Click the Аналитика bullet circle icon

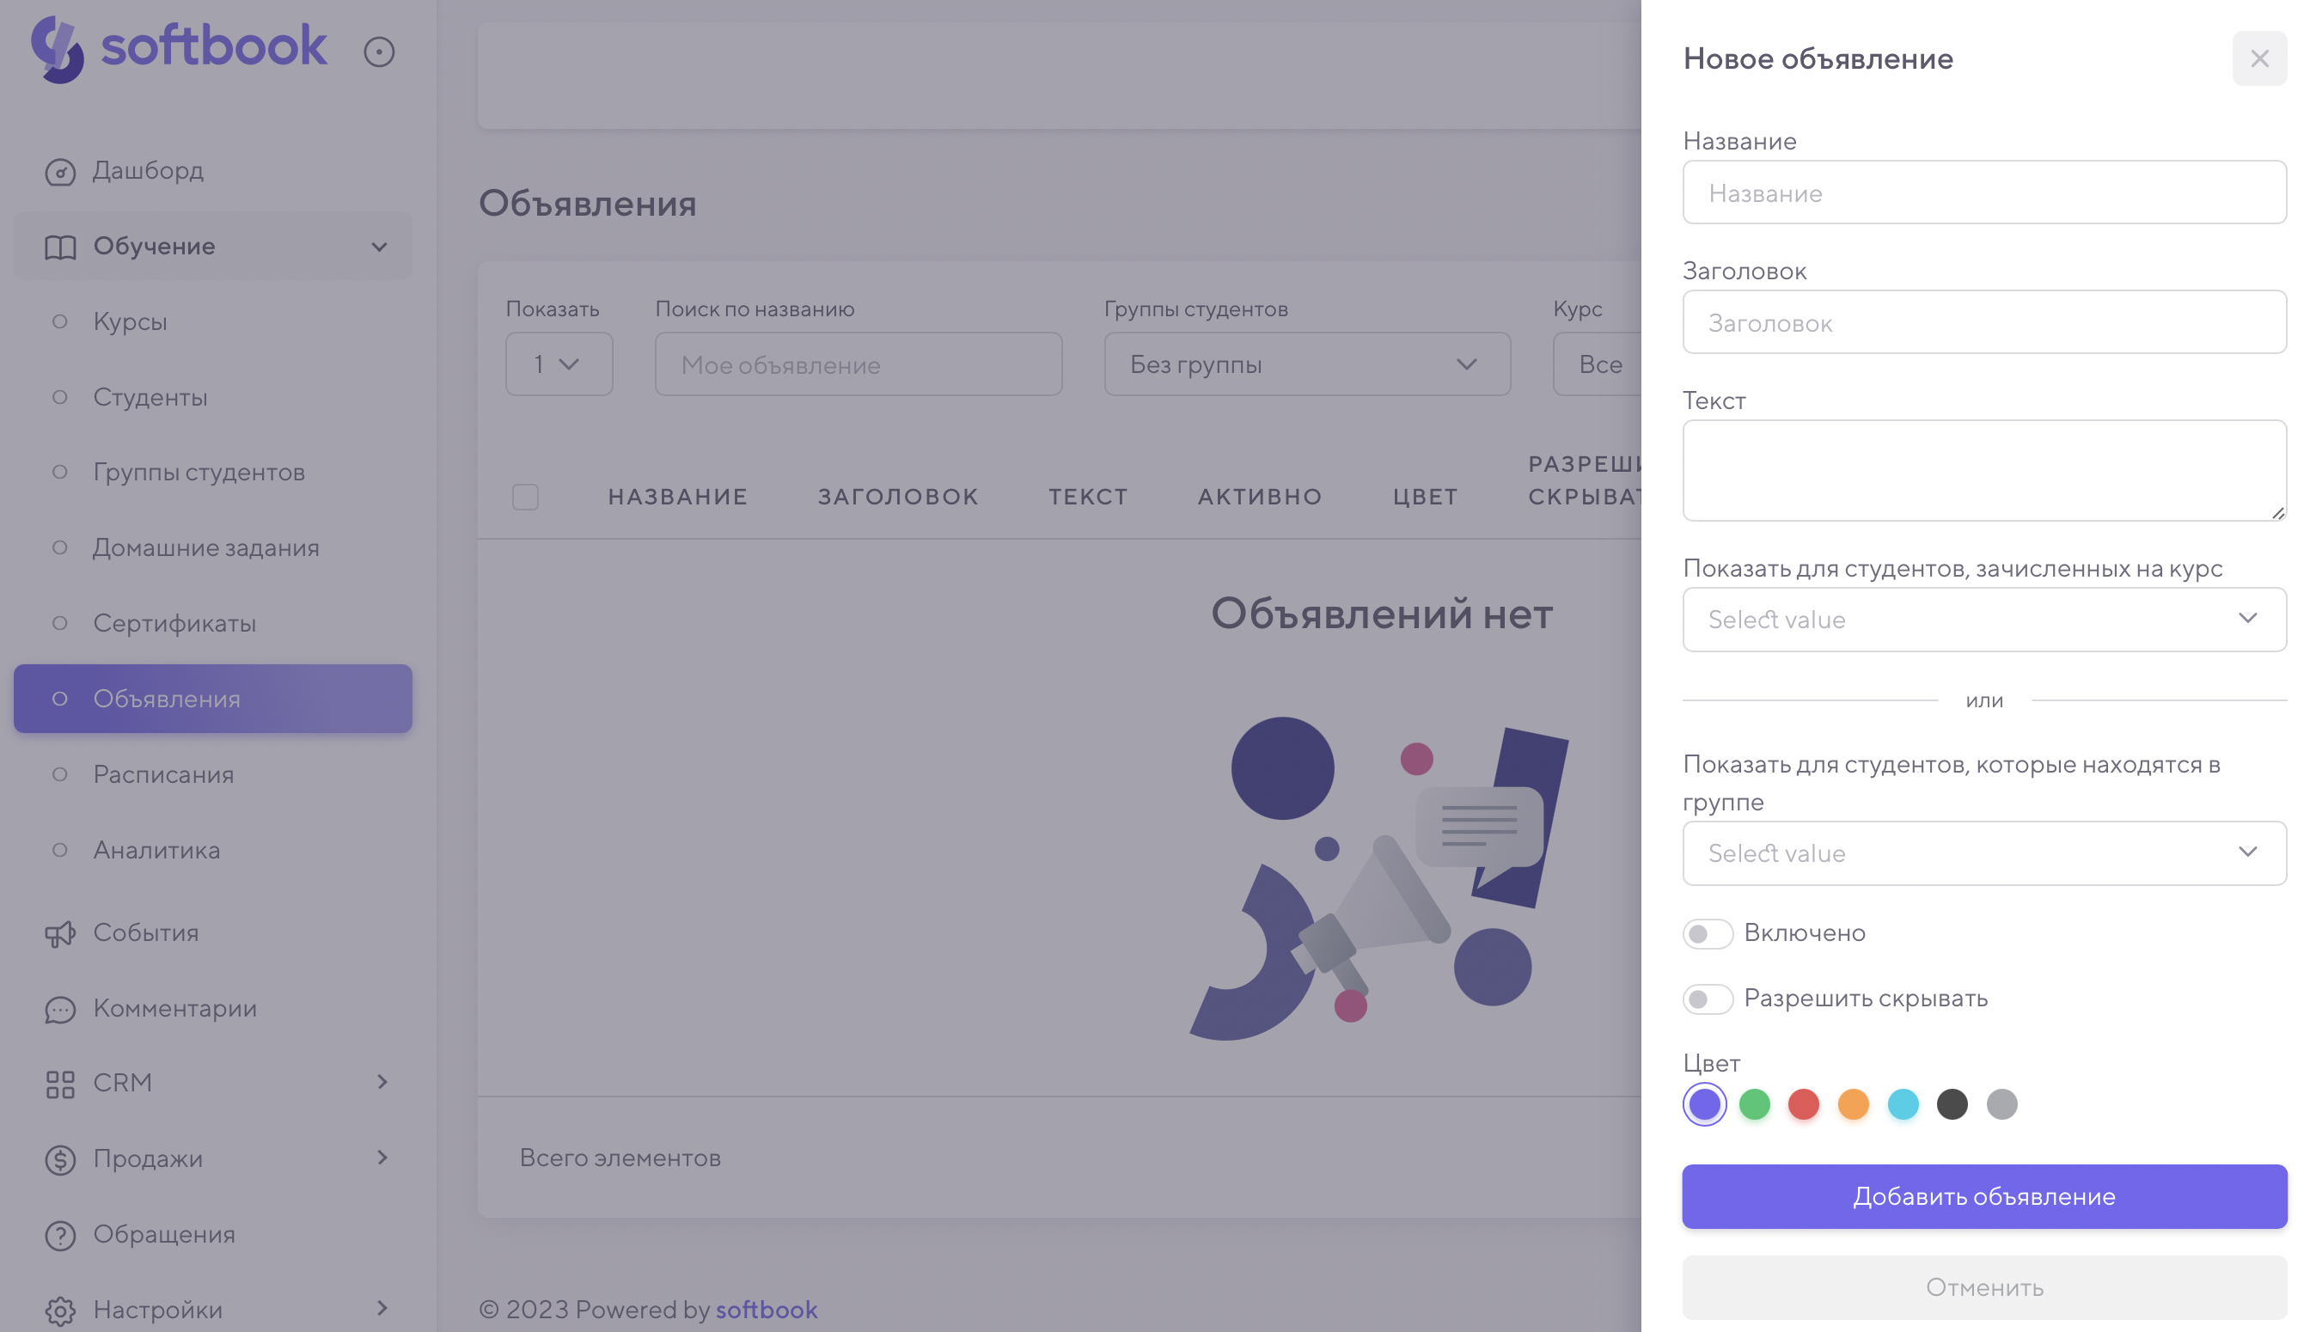[x=60, y=850]
